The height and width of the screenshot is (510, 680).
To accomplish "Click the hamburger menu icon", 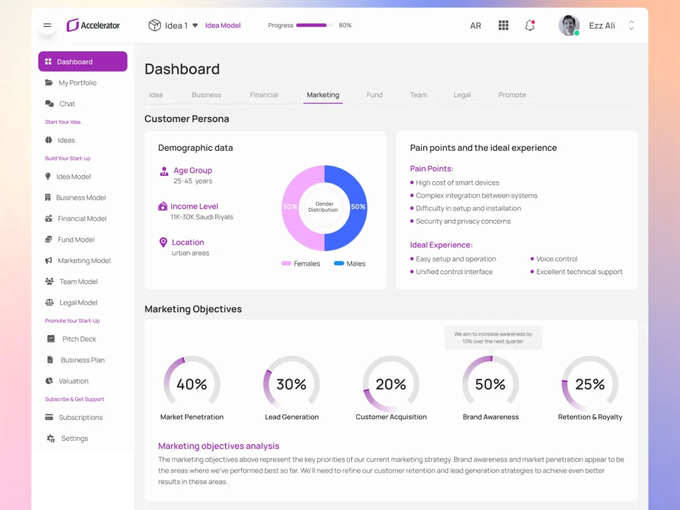I will (x=47, y=26).
